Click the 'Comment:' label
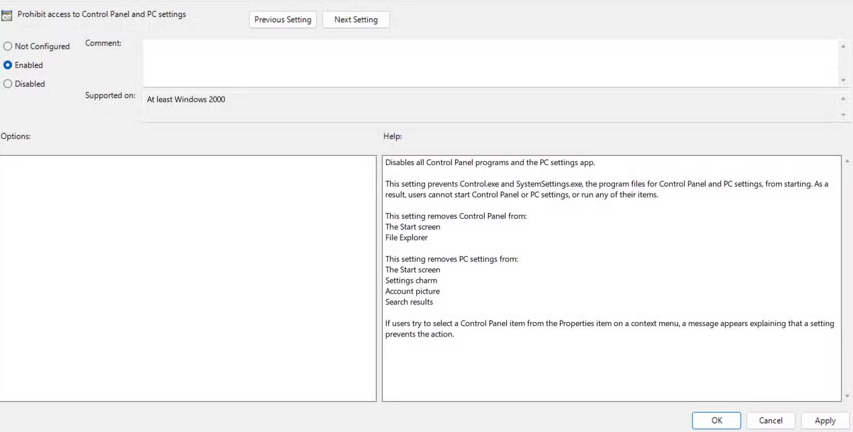 (x=103, y=43)
